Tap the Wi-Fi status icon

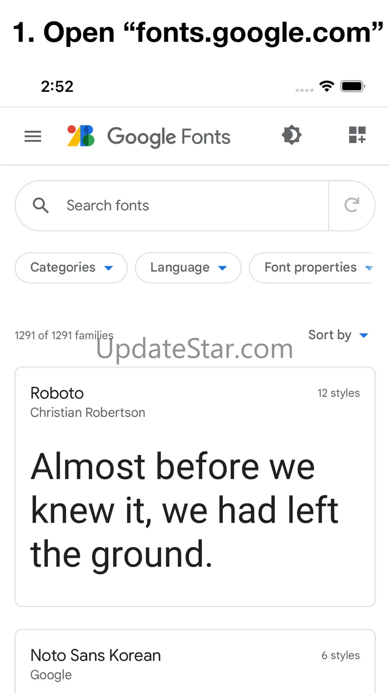pos(327,86)
